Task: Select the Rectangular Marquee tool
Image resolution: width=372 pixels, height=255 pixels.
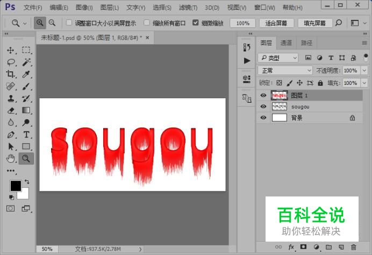Action: pos(26,50)
